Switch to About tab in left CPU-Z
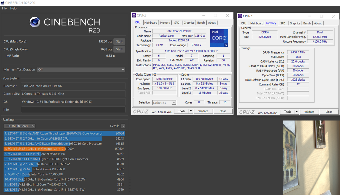The image size is (340, 195). pos(212,23)
